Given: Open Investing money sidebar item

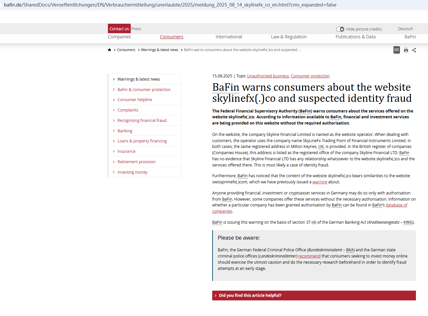Looking at the screenshot, I should coord(144,172).
